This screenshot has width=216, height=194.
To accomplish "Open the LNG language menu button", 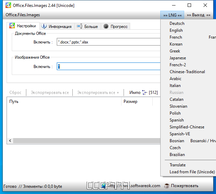I will point(172,15).
